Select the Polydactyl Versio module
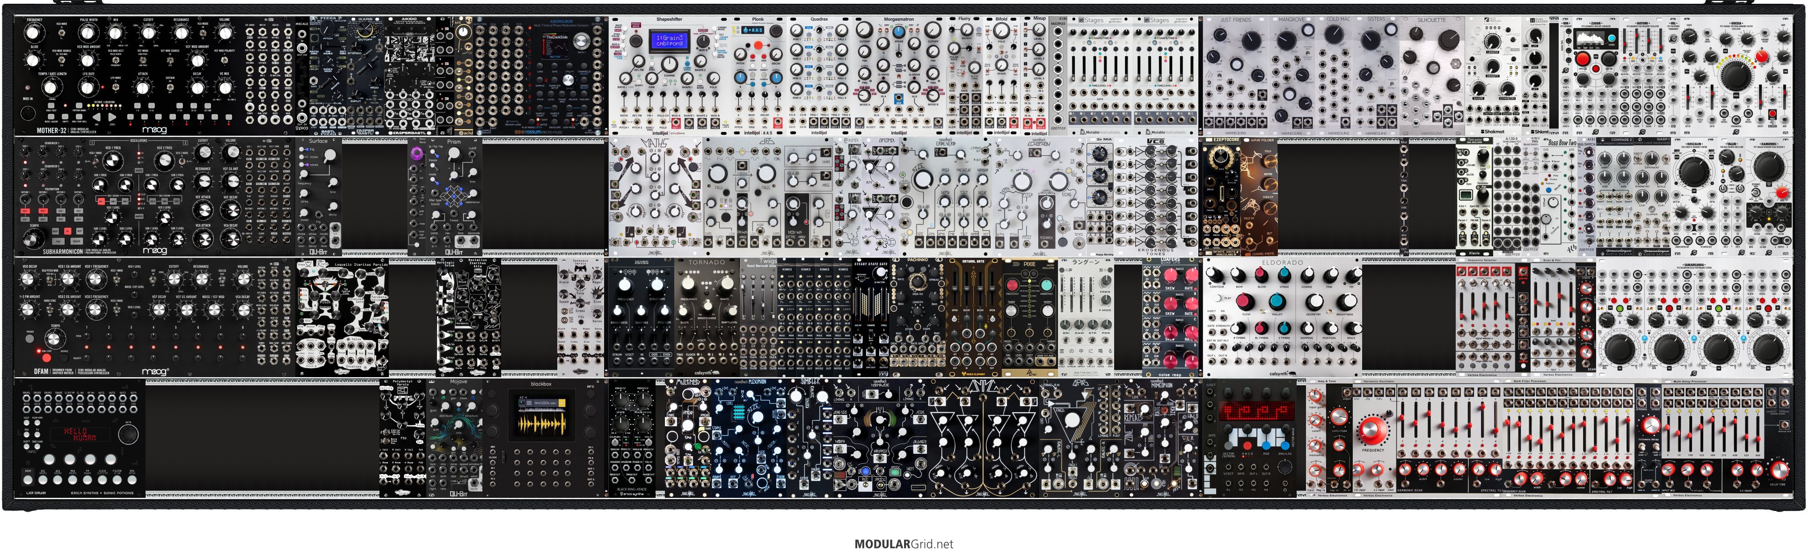The width and height of the screenshot is (1809, 554). pos(402,438)
